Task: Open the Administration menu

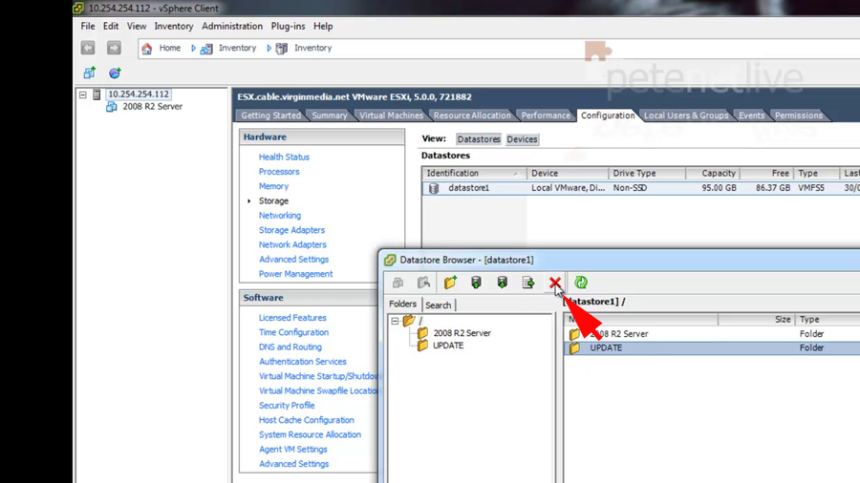Action: coord(232,27)
